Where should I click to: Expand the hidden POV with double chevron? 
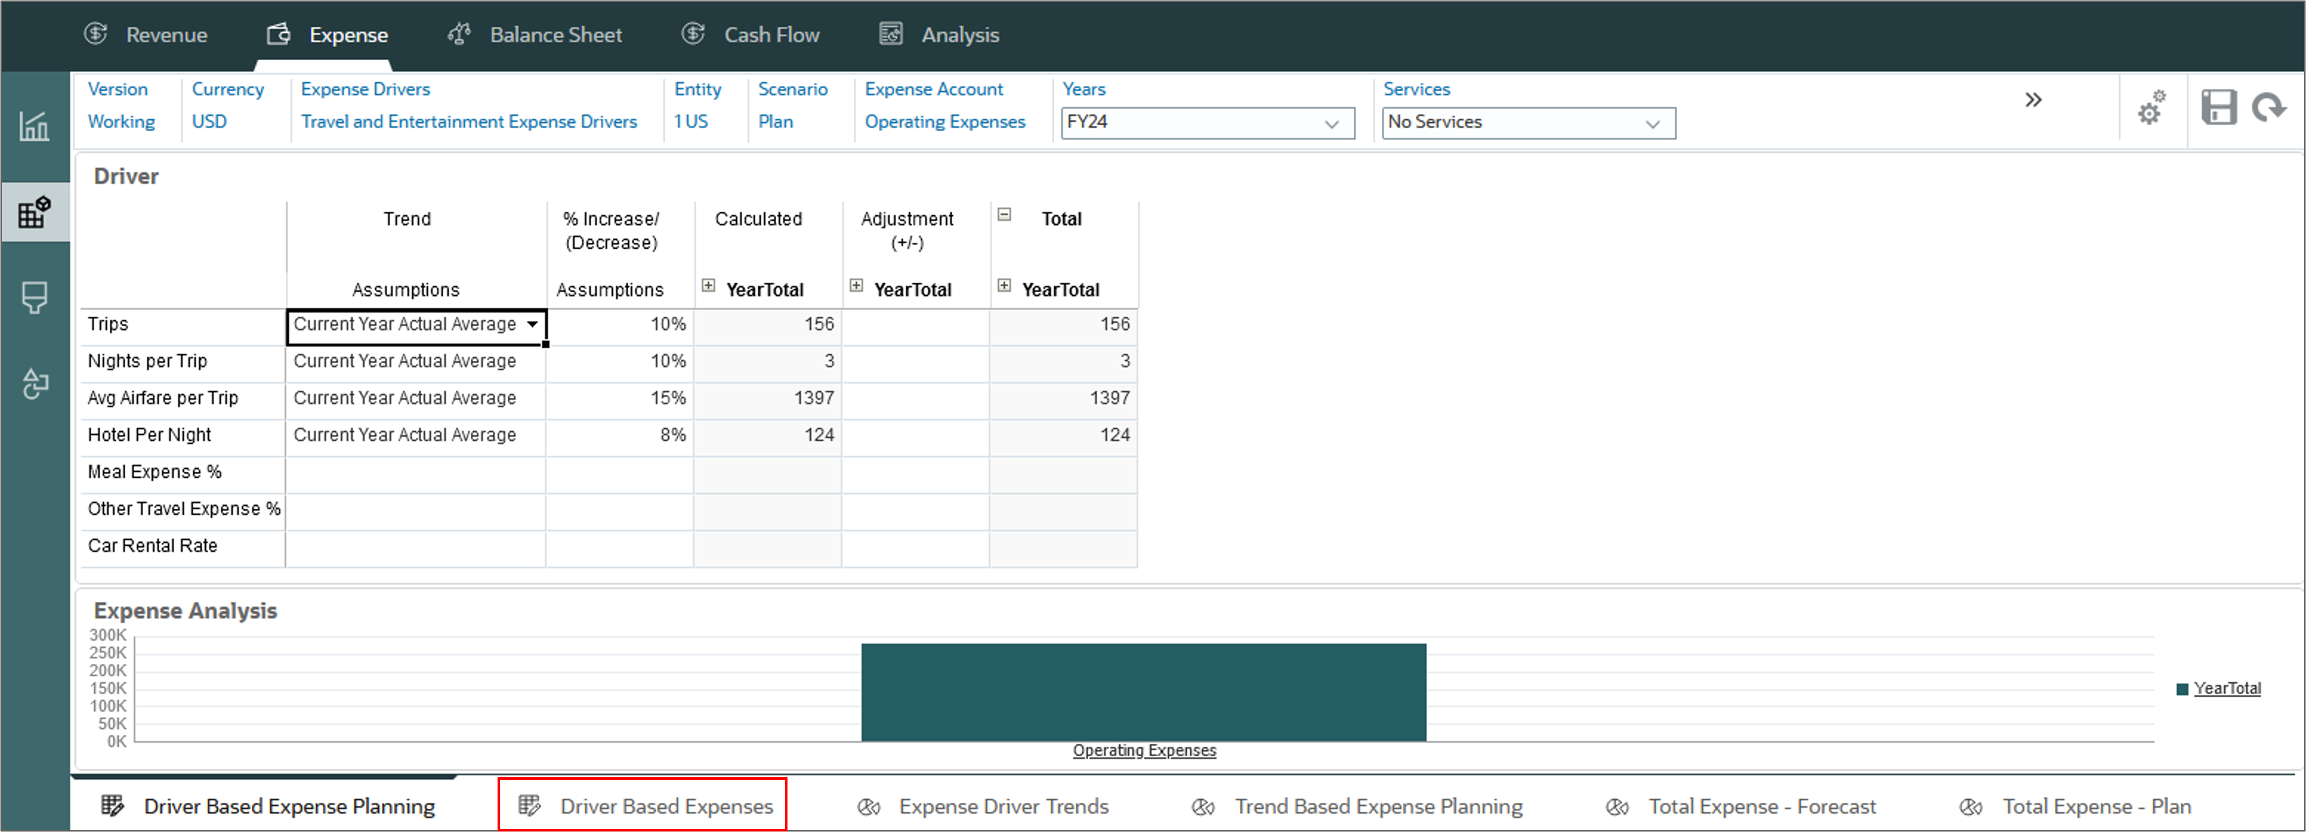pos(2033,99)
